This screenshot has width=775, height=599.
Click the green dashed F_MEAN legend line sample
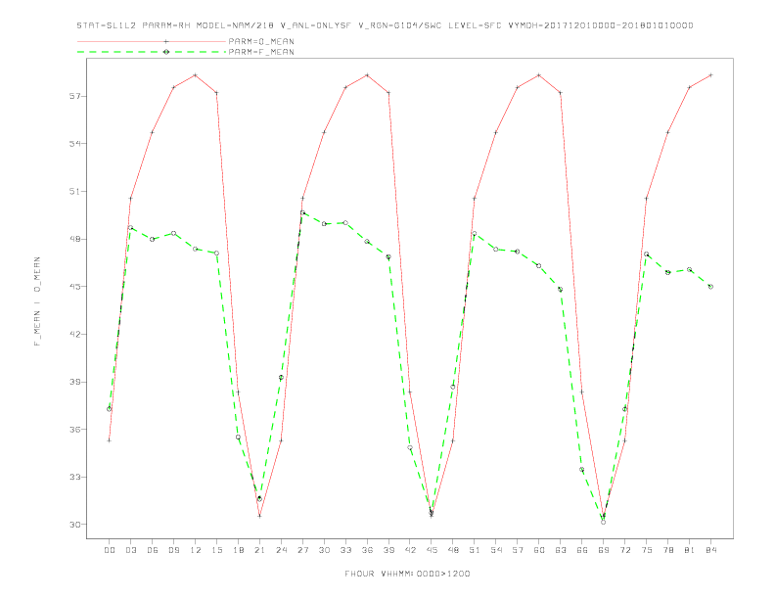[152, 52]
